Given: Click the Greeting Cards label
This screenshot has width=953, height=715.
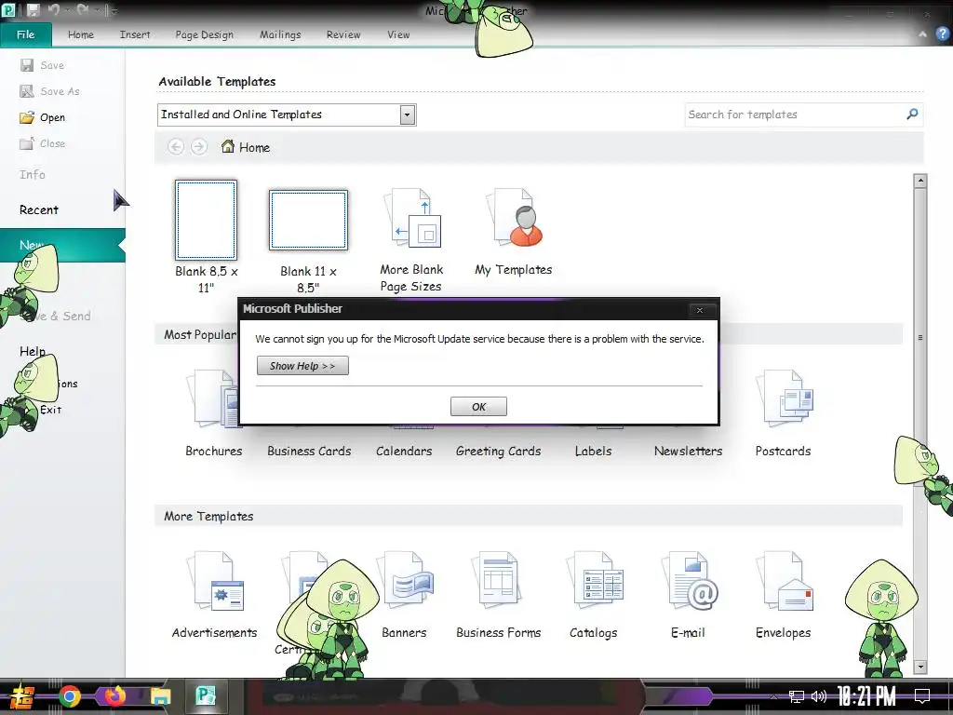Looking at the screenshot, I should click(x=499, y=452).
